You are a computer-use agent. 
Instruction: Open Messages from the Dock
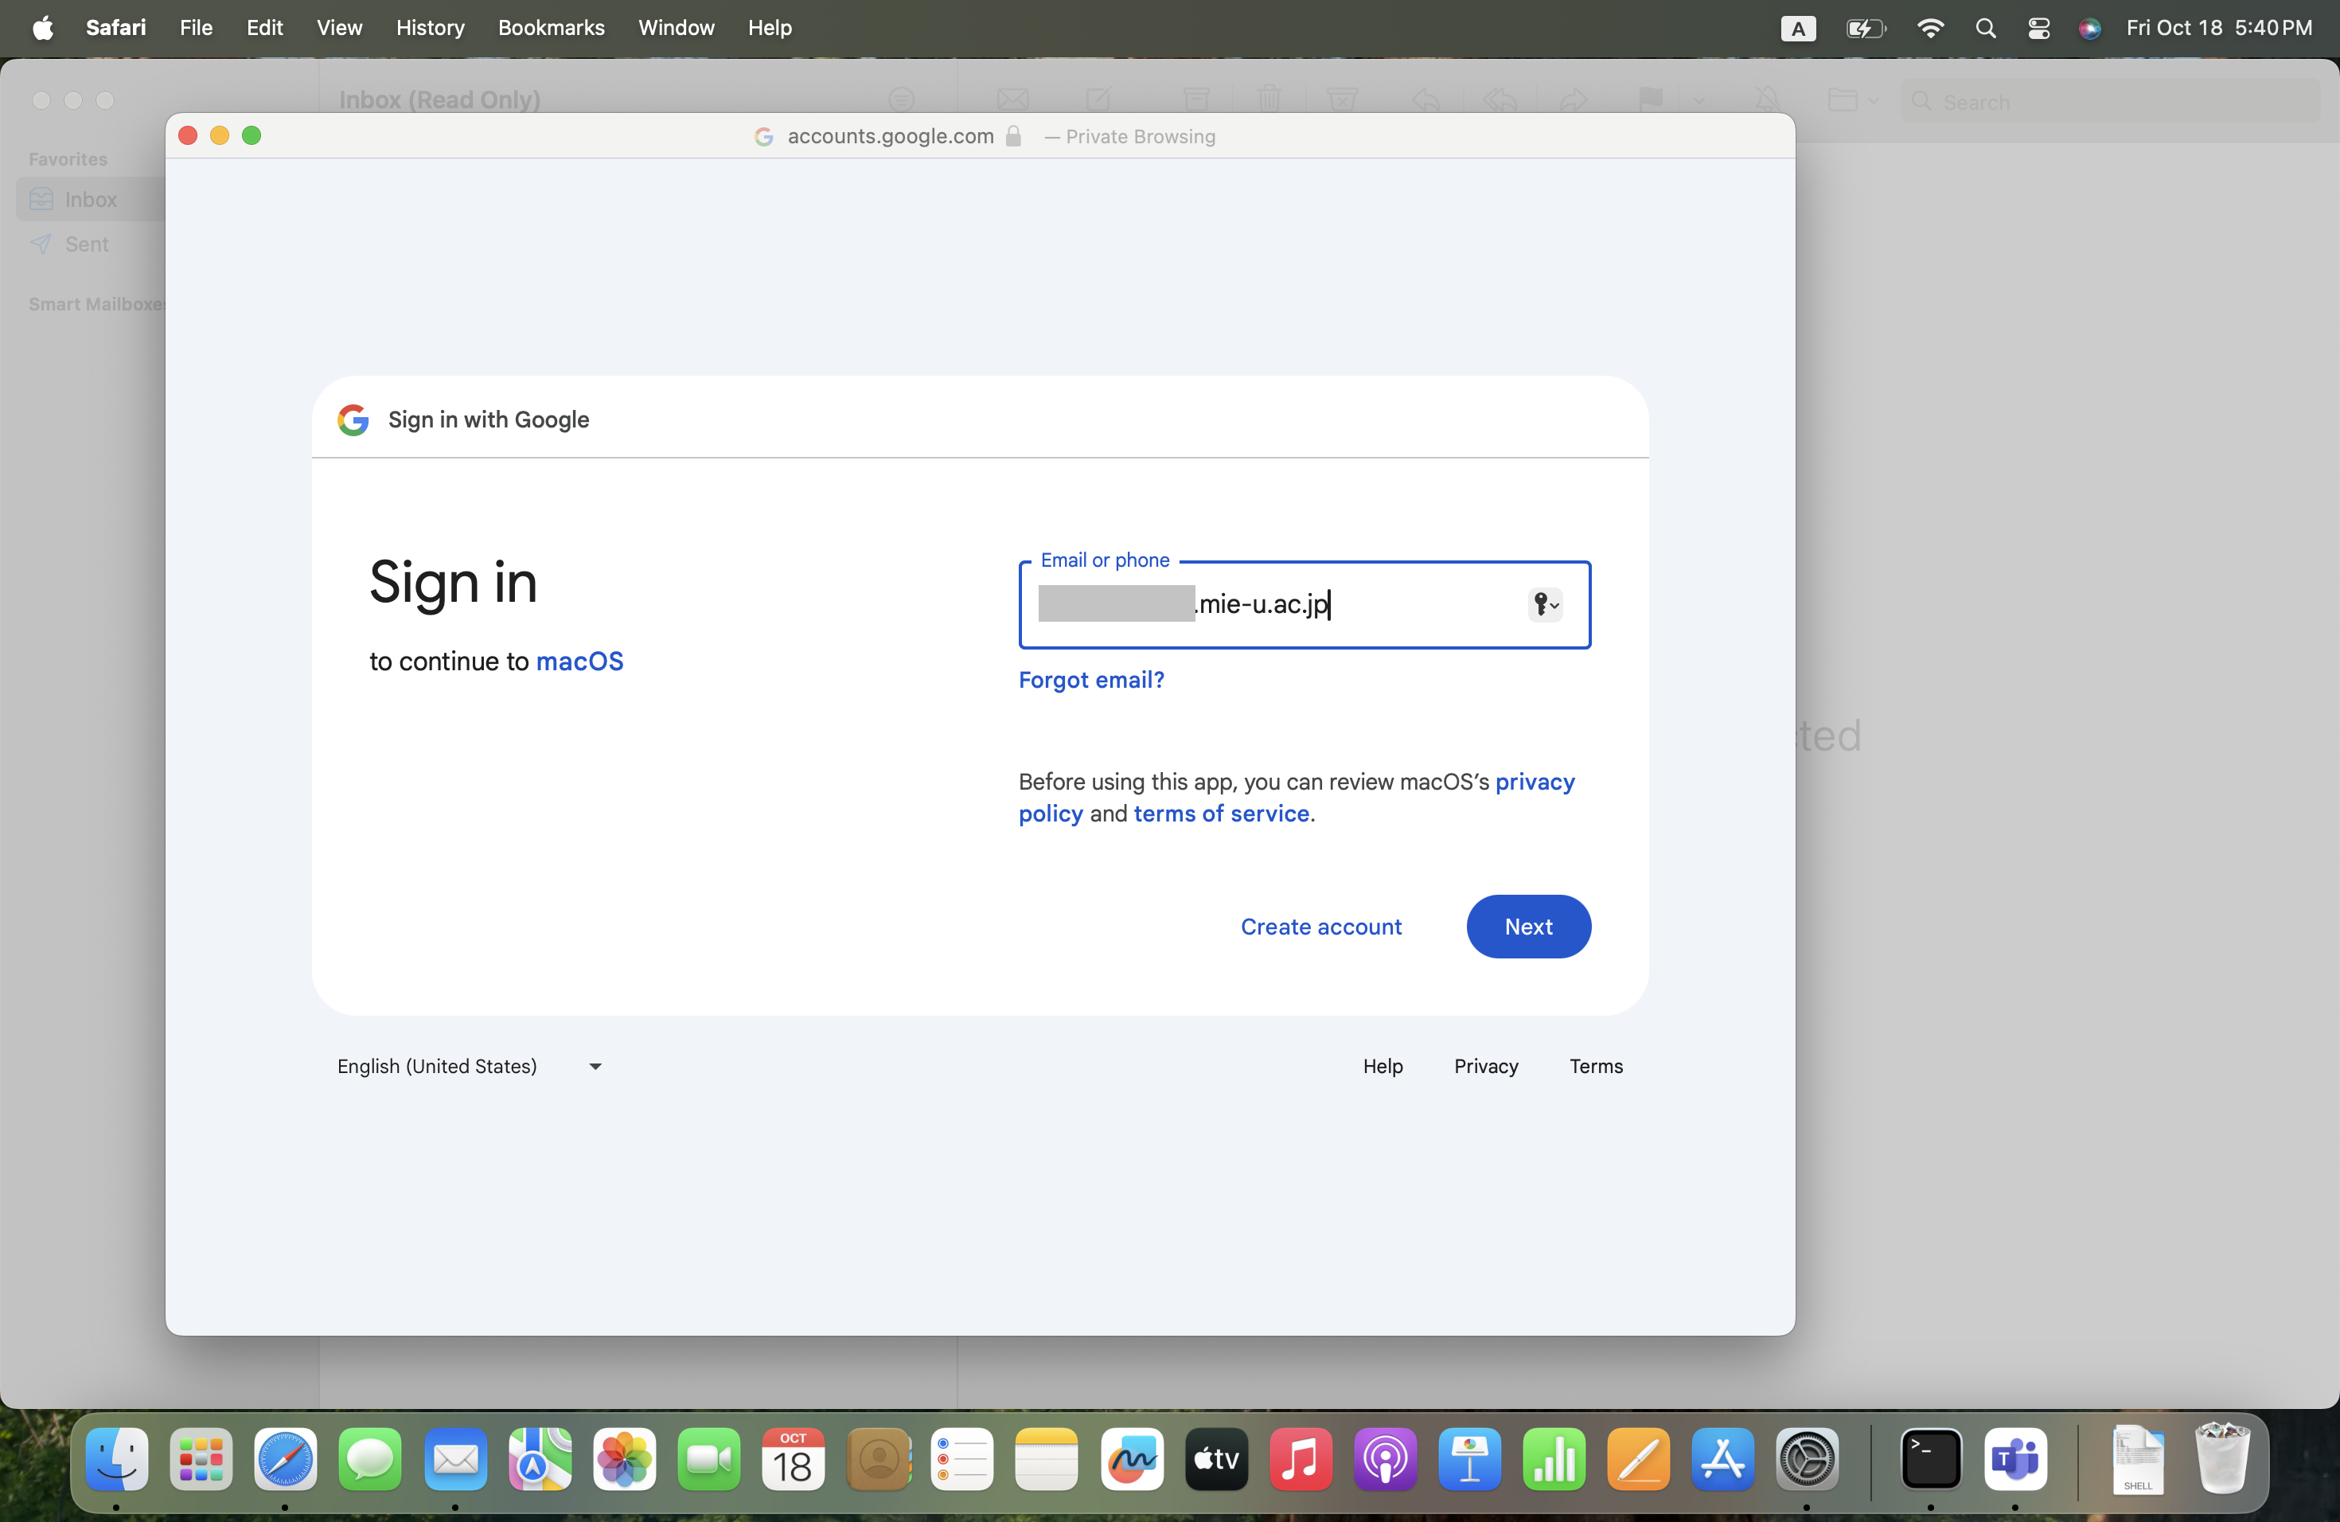tap(371, 1458)
